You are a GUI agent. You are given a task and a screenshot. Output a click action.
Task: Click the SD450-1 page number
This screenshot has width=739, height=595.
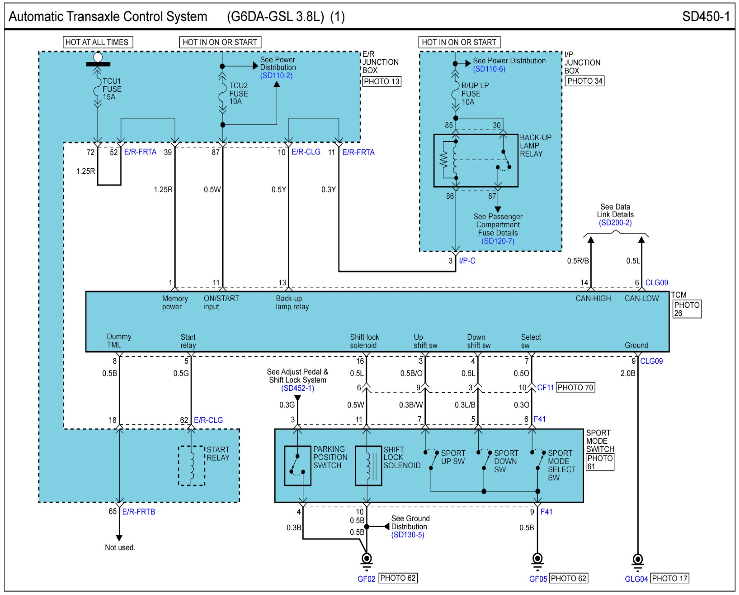tap(707, 16)
